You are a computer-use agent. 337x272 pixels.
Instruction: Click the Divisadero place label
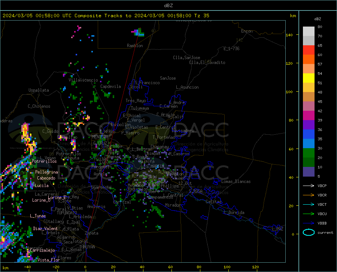183,131
